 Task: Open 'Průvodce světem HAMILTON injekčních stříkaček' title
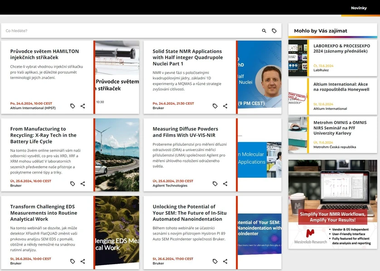coord(44,54)
